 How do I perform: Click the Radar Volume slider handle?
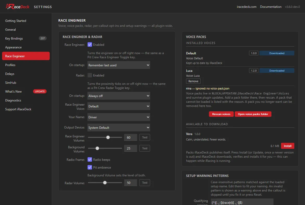(105, 183)
